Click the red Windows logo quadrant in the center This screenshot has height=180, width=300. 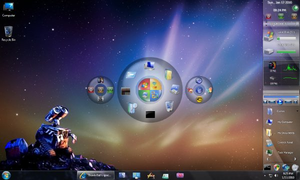(x=144, y=84)
